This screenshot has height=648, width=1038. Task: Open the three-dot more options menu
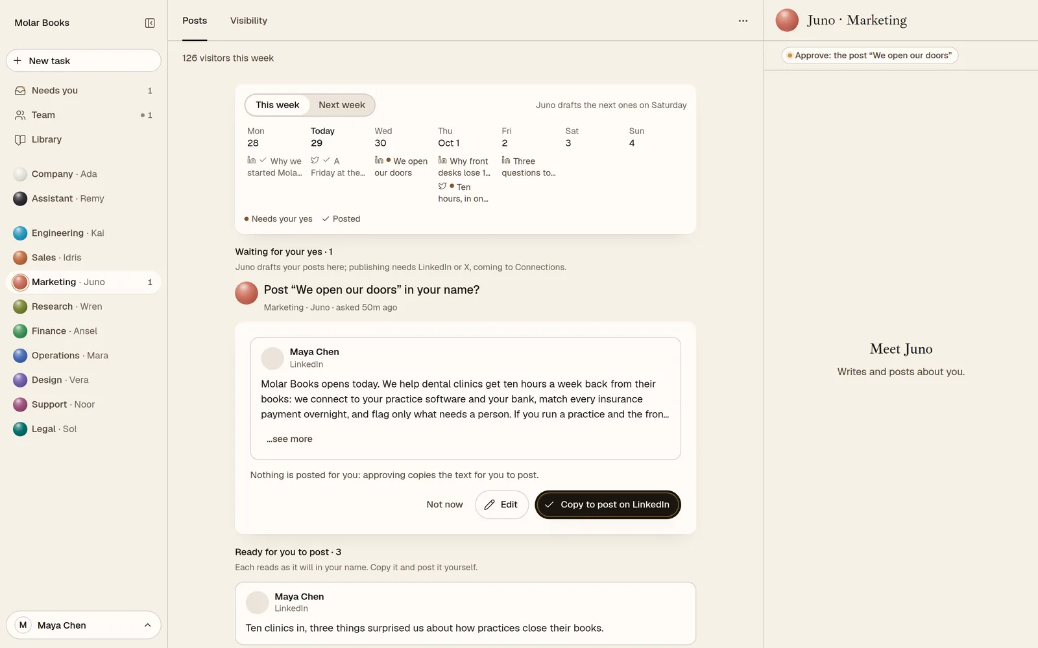743,21
